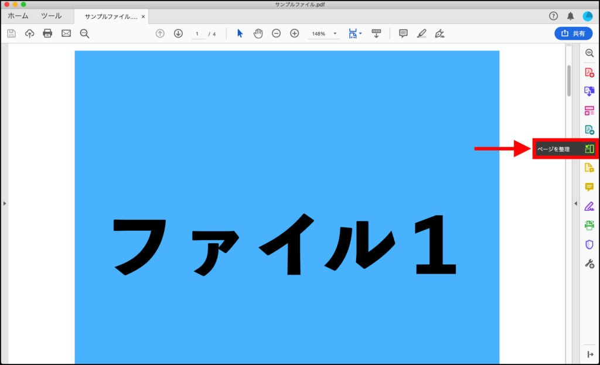This screenshot has width=600, height=365.
Task: Open the teal Export PDF tool
Action: pyautogui.click(x=589, y=129)
